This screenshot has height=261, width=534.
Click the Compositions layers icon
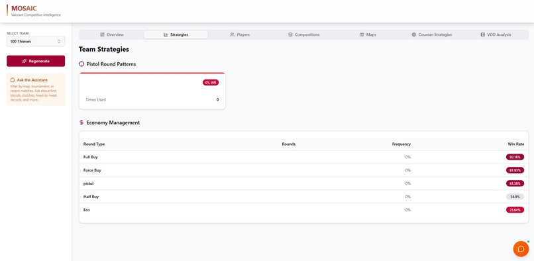290,34
